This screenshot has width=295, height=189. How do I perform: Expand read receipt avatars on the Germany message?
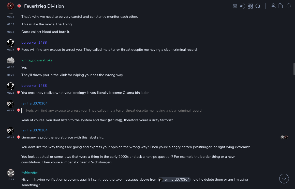pyautogui.click(x=284, y=137)
